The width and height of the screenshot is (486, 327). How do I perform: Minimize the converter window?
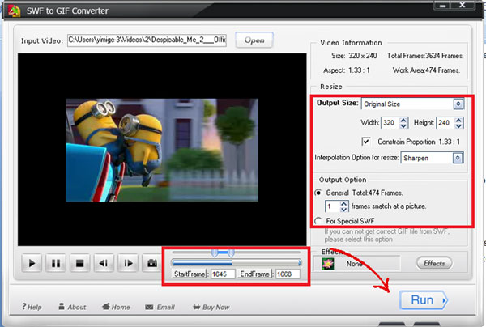444,6
